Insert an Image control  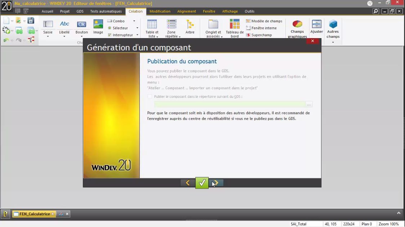[x=98, y=27]
